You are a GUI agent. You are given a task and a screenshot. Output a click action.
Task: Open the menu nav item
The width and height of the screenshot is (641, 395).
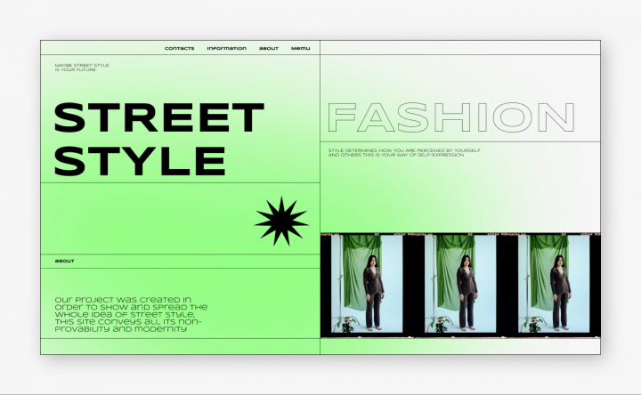[301, 48]
